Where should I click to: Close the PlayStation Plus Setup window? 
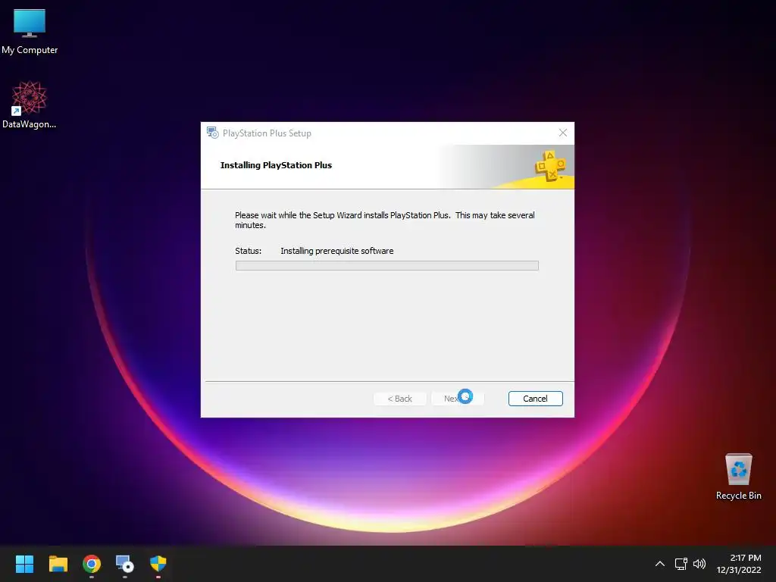pyautogui.click(x=563, y=133)
